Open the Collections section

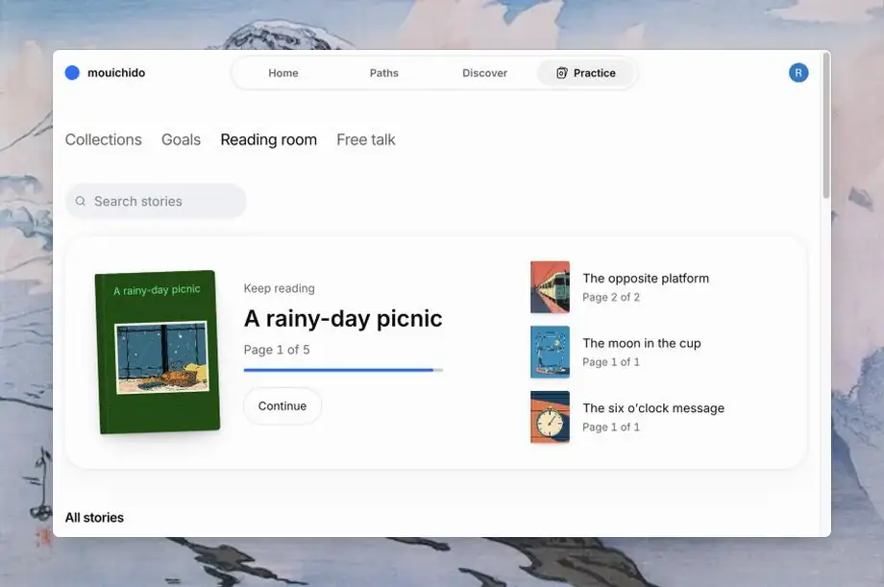[x=103, y=139]
